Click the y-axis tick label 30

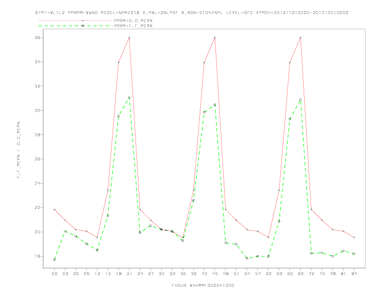click(x=38, y=111)
